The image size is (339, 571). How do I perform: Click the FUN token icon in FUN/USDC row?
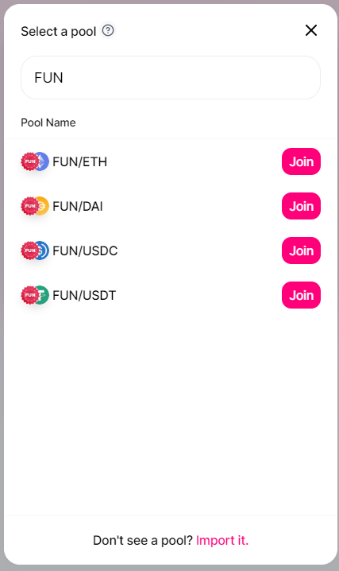[30, 251]
